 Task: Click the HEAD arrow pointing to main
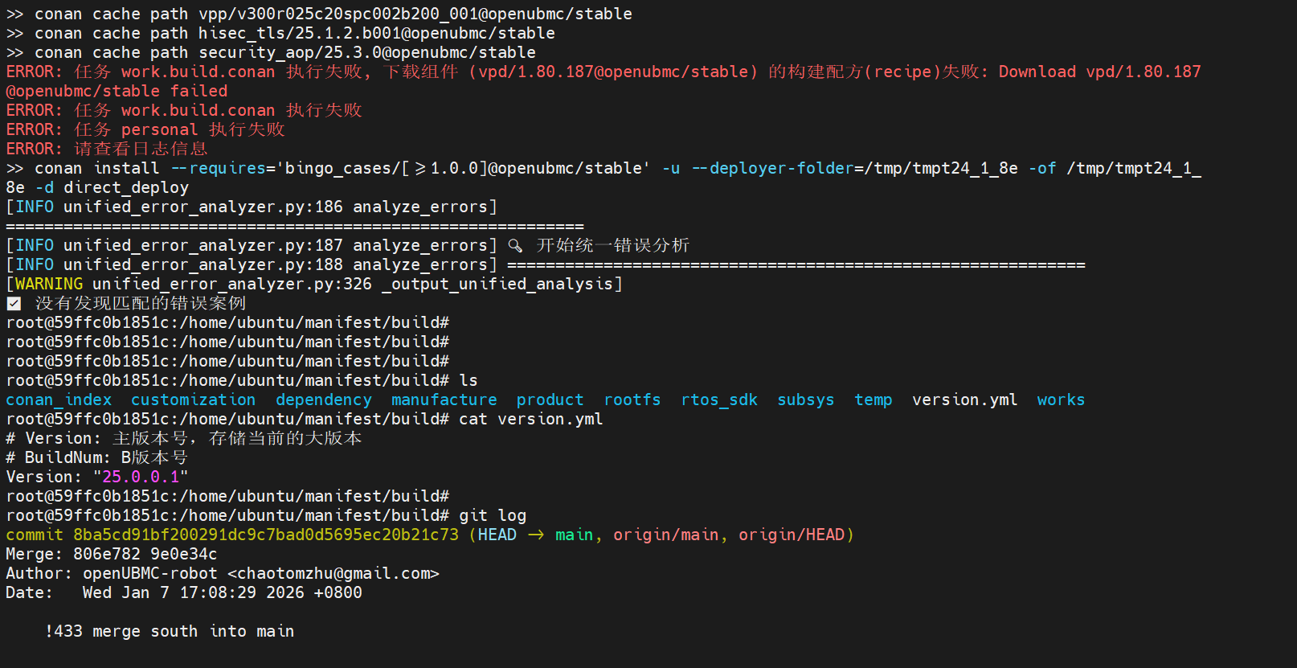535,535
